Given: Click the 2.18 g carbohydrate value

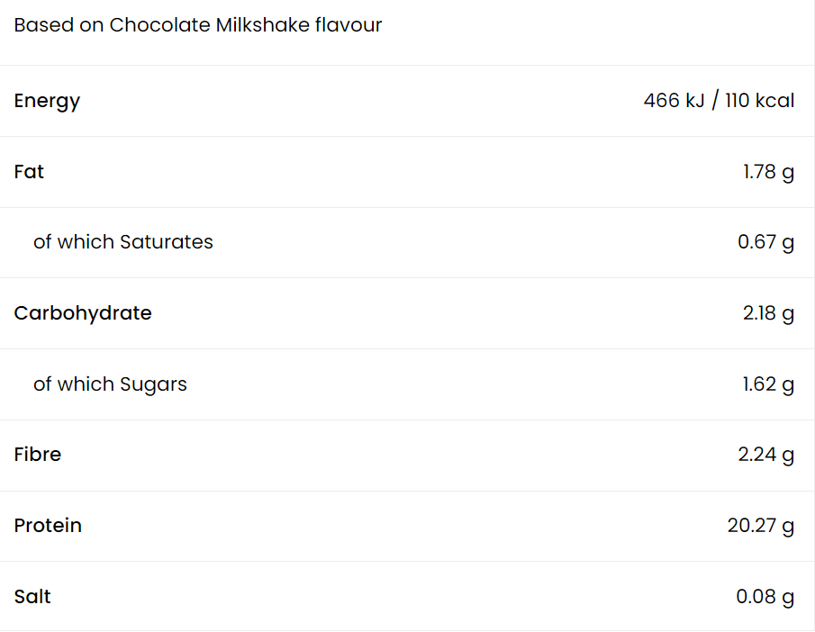Looking at the screenshot, I should [768, 313].
